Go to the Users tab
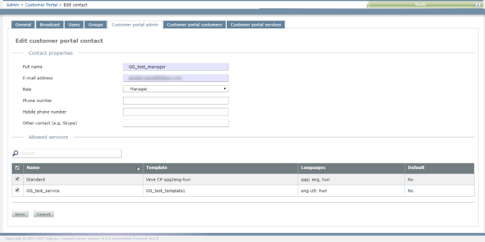This screenshot has width=485, height=242. pyautogui.click(x=74, y=25)
